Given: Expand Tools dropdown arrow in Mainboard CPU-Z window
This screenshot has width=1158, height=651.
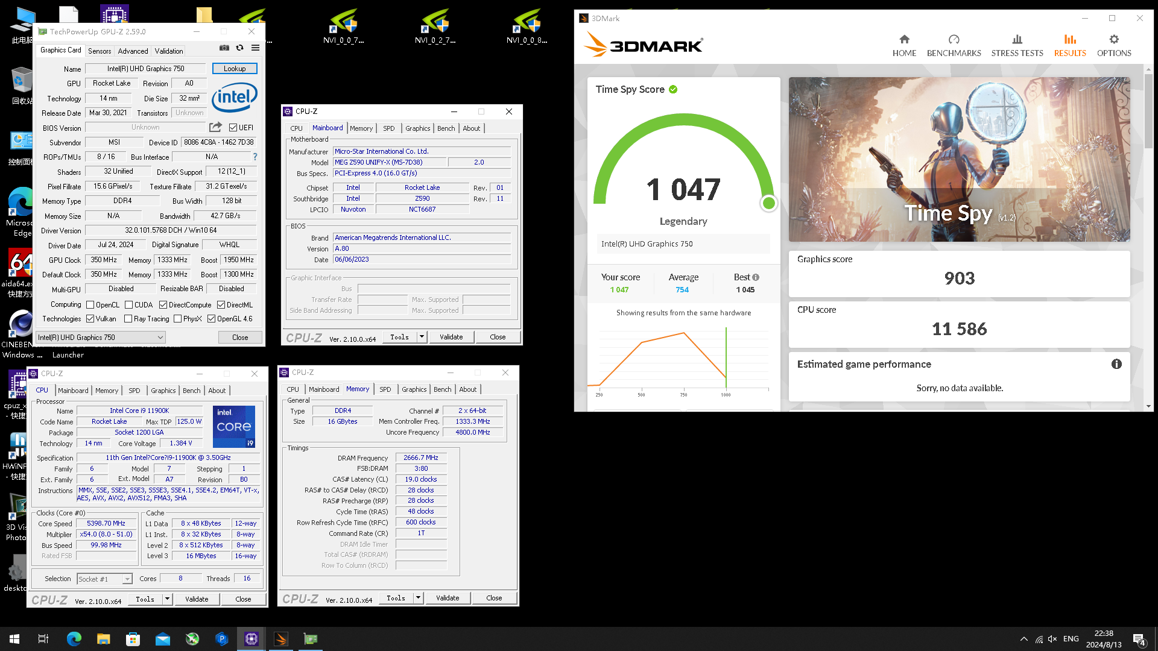Looking at the screenshot, I should 422,337.
